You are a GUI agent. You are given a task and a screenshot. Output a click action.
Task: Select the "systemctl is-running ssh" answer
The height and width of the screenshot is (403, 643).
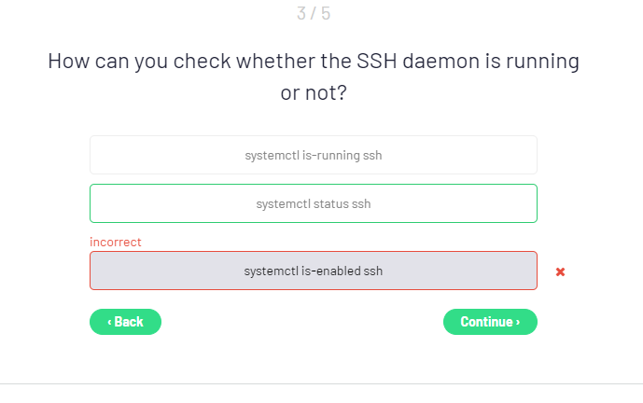[314, 155]
